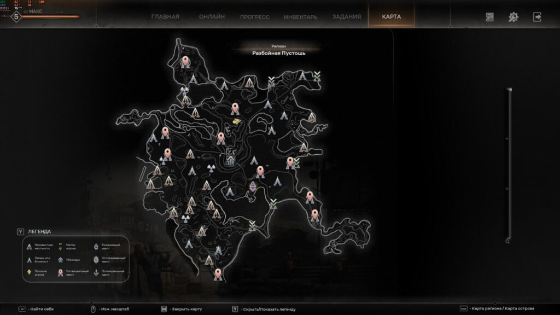Image resolution: width=560 pixels, height=315 pixels.
Task: Click the shelter house icon in the legend
Action: (x=60, y=260)
